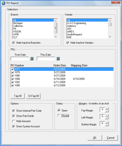The height and width of the screenshot is (146, 122).
Task: Select PA in the Branch list
Action: [33, 29]
